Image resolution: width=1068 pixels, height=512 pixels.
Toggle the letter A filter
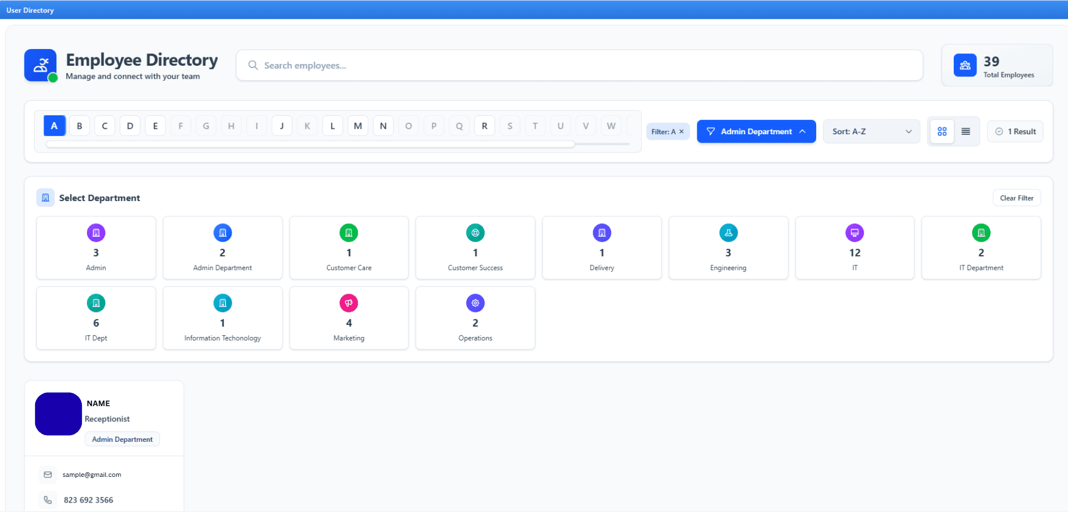[x=54, y=125]
